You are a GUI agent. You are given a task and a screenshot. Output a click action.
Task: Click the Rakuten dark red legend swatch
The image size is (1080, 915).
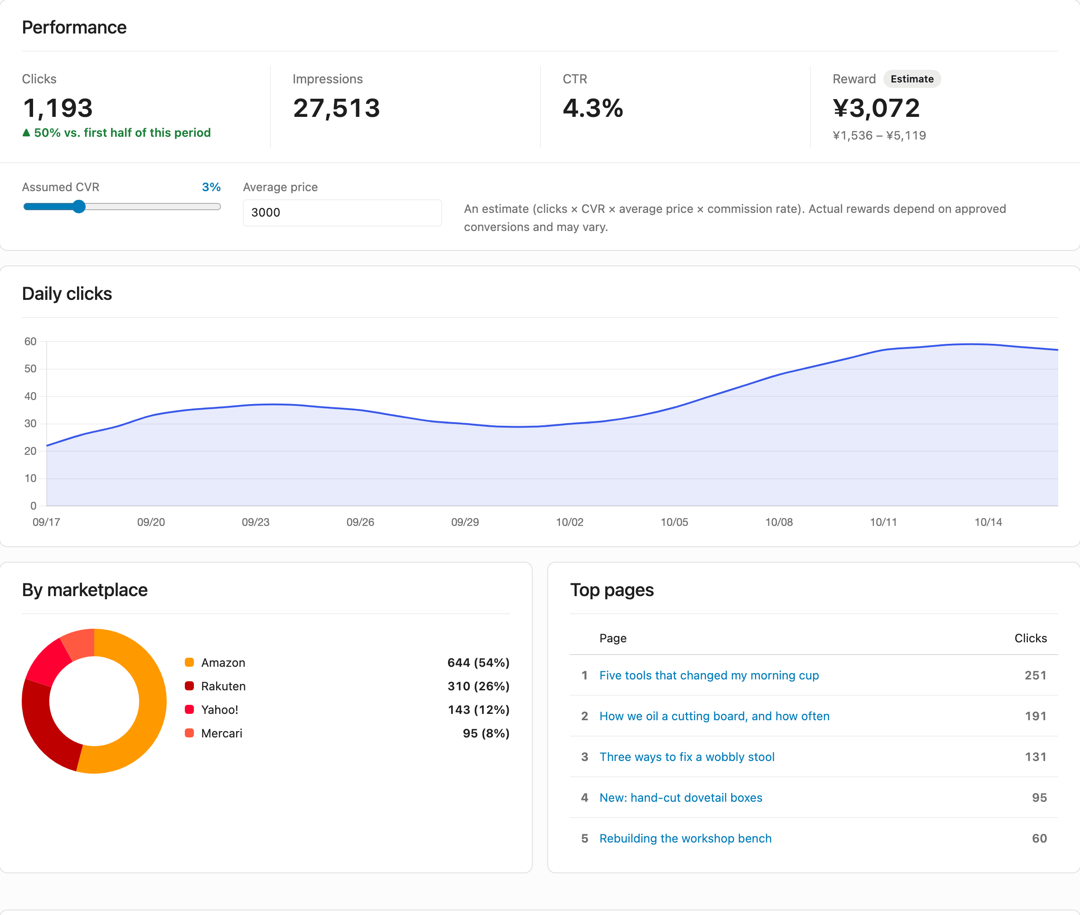pyautogui.click(x=189, y=686)
